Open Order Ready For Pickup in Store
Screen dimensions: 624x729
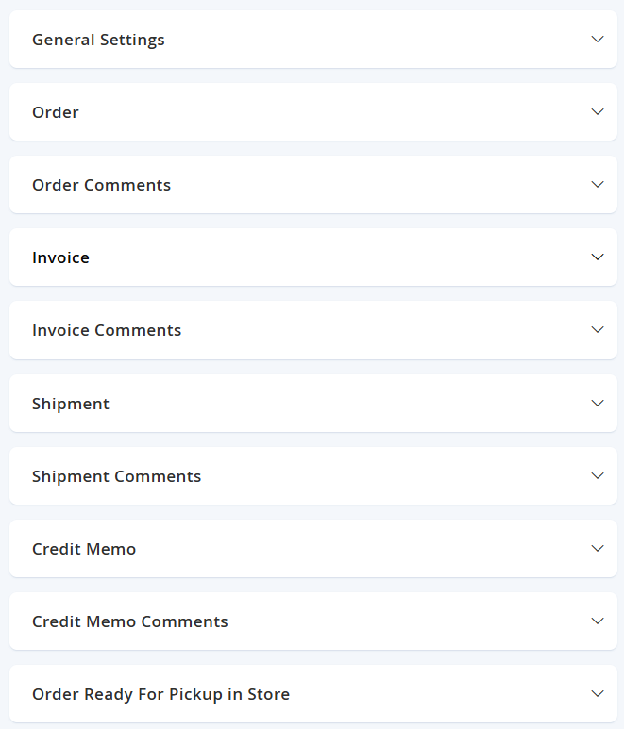[161, 695]
